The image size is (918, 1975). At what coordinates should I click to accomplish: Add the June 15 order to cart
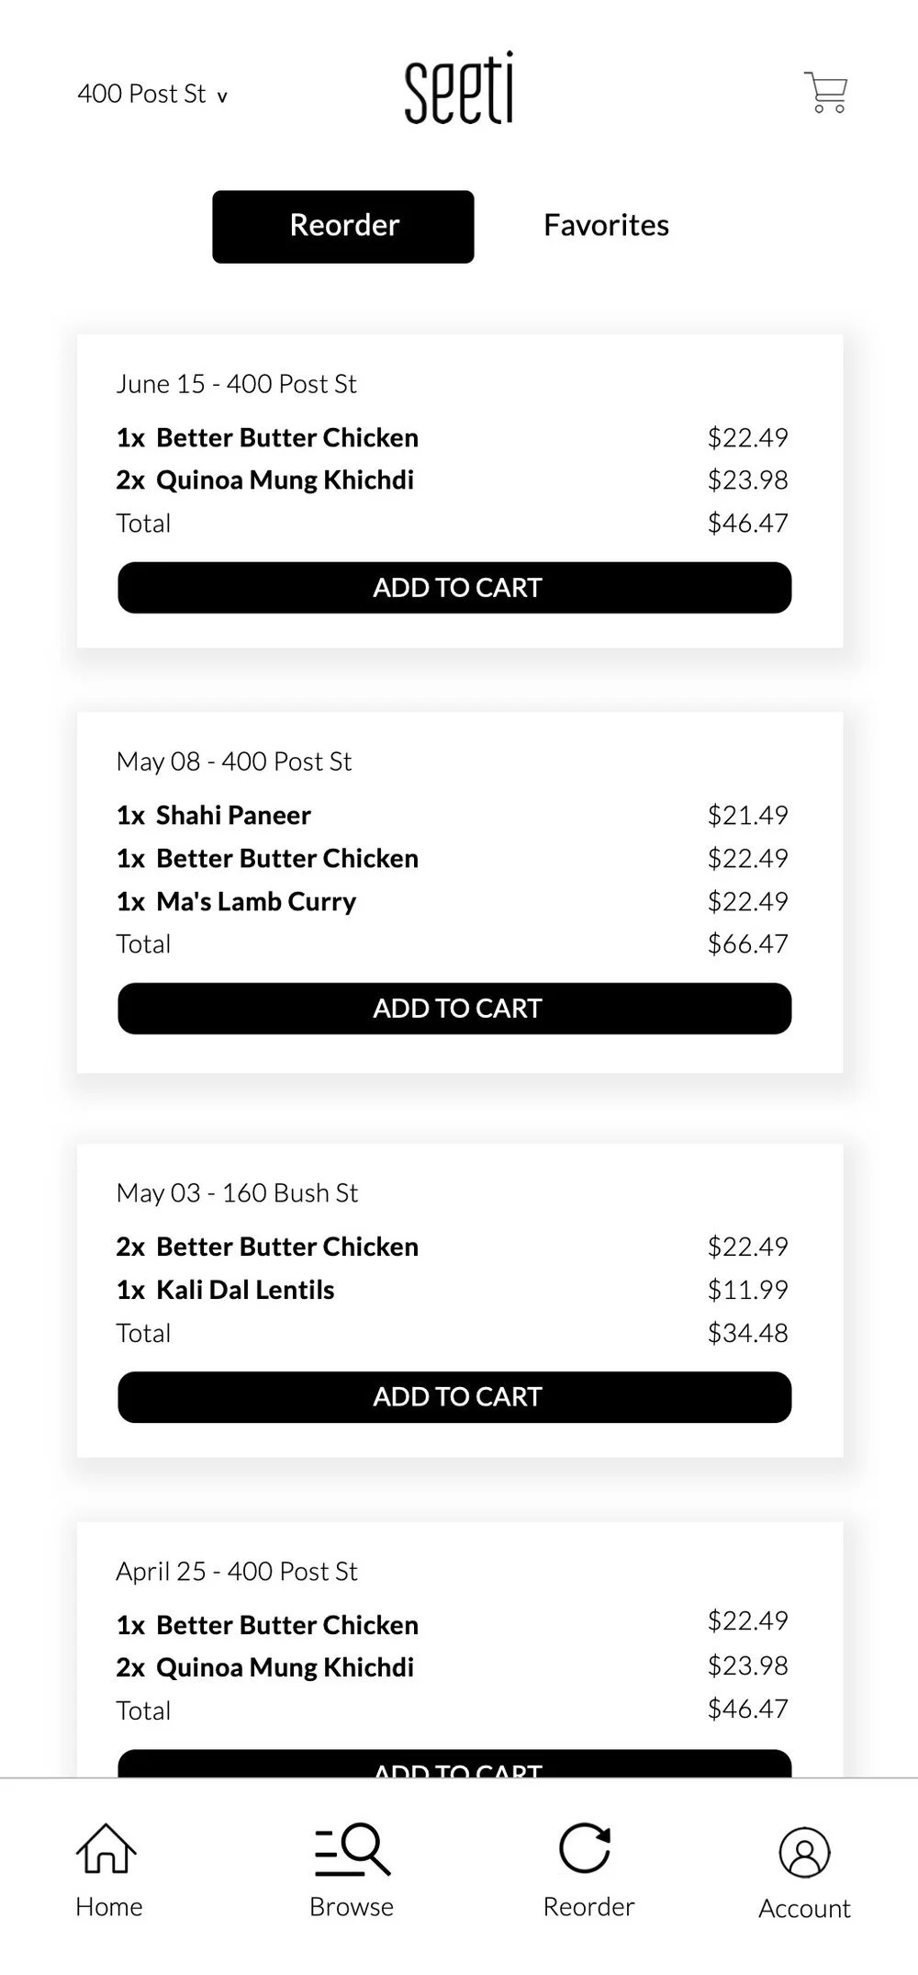(x=454, y=588)
